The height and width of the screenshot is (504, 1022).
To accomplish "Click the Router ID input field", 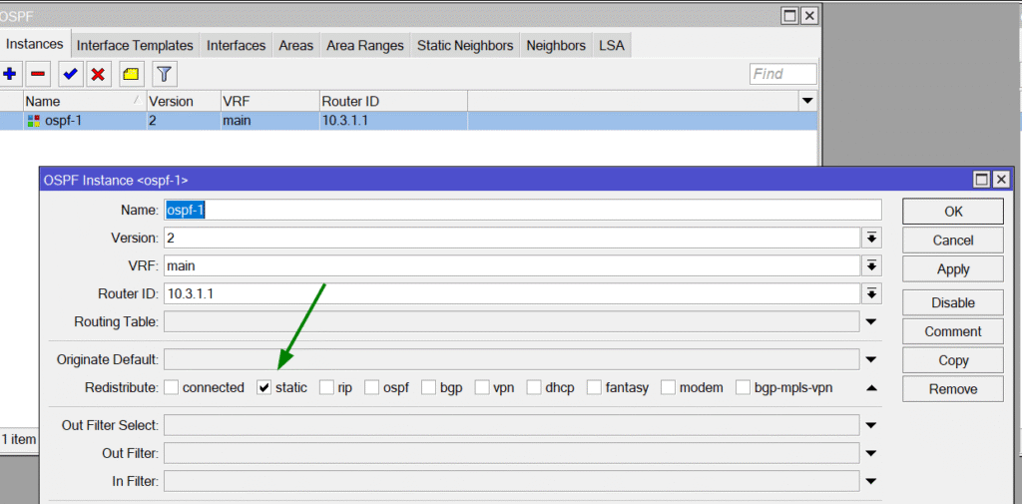I will pyautogui.click(x=511, y=293).
